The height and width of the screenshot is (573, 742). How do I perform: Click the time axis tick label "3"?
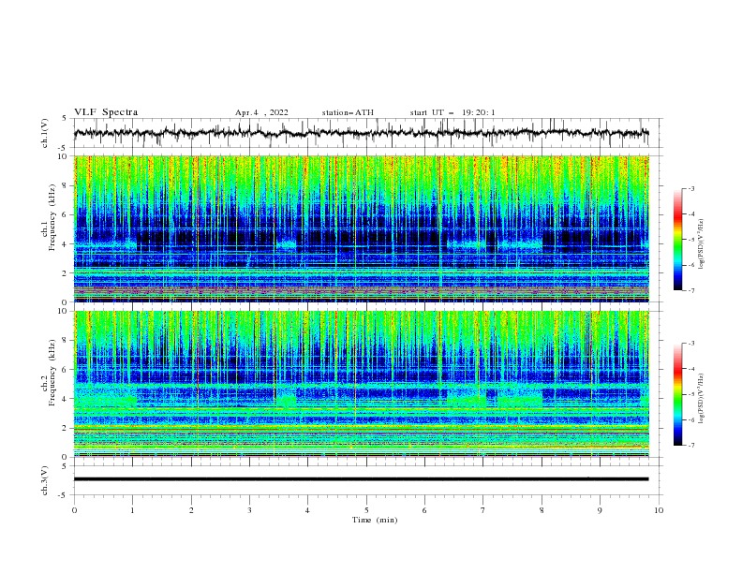[x=249, y=510]
